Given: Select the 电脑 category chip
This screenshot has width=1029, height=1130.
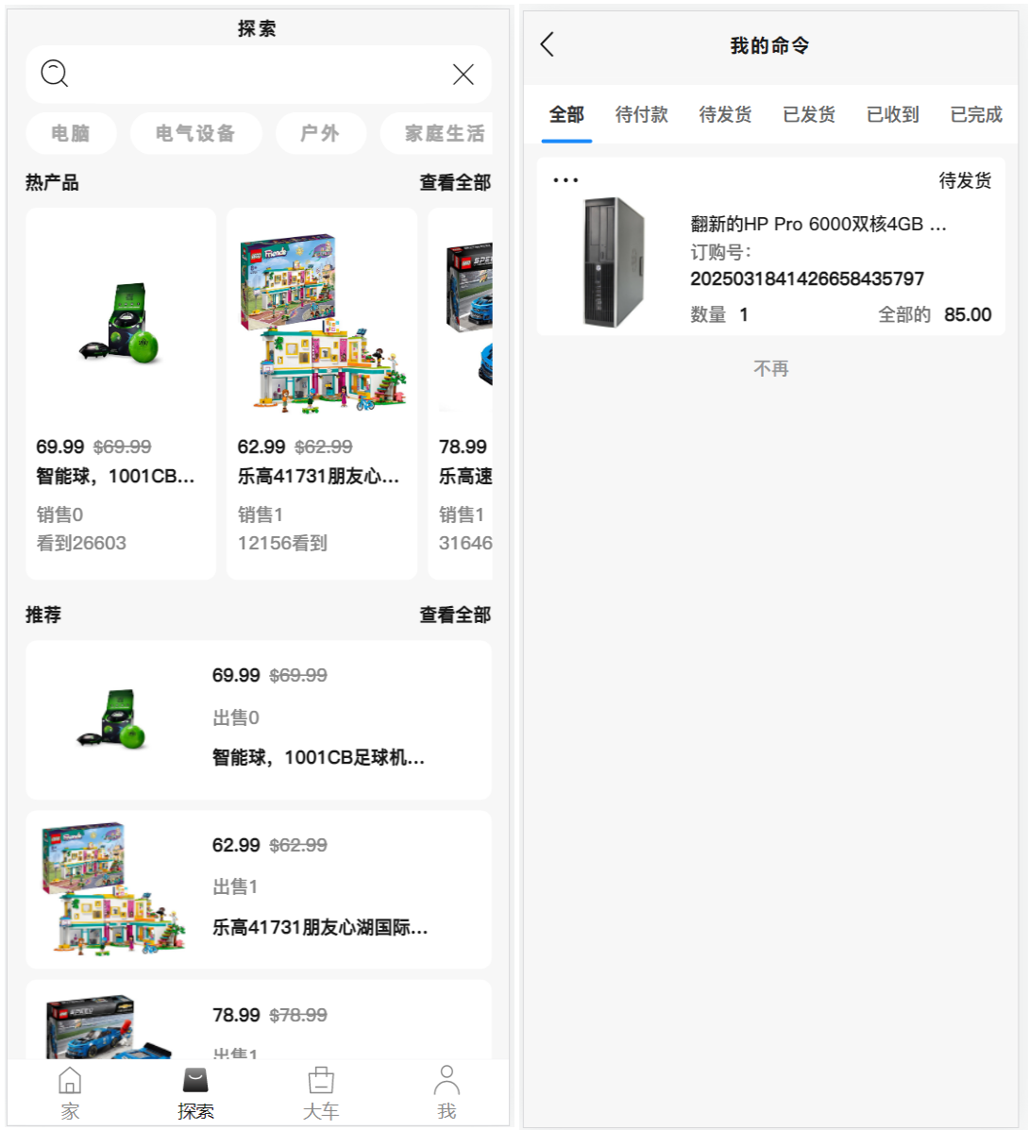Looking at the screenshot, I should tap(70, 133).
